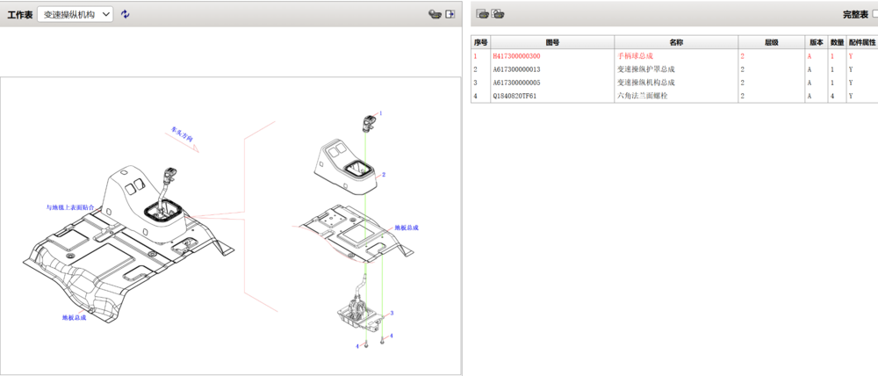The image size is (878, 376).
Task: Click the first print icon above parts table
Action: [x=482, y=14]
